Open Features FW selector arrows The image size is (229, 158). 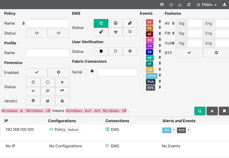(173, 33)
